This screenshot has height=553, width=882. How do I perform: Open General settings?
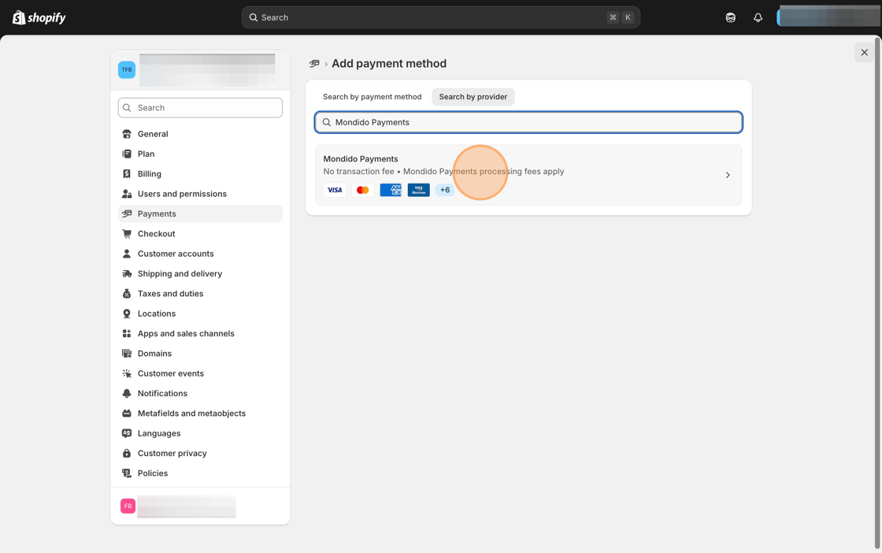(x=200, y=134)
